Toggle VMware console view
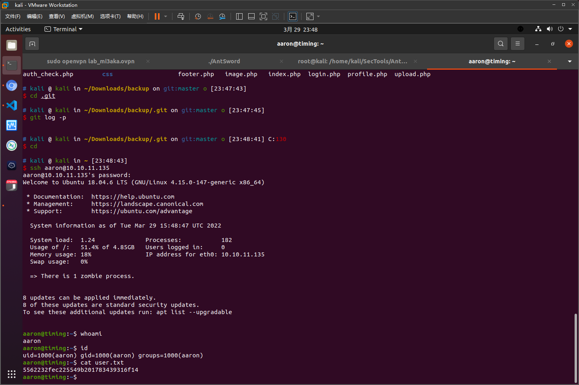Image resolution: width=579 pixels, height=385 pixels. pyautogui.click(x=293, y=16)
